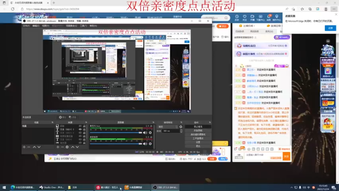This screenshot has height=191, width=339.
Task: Toggle lock on 文本 (GDI+) 2 source
Action: [84, 133]
